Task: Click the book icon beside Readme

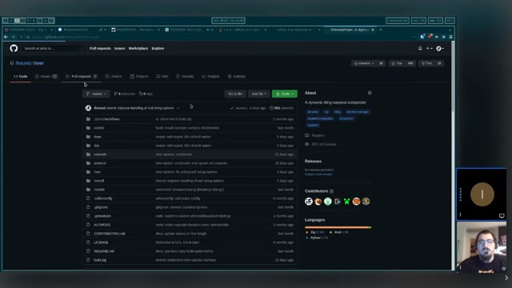Action: coord(307,135)
